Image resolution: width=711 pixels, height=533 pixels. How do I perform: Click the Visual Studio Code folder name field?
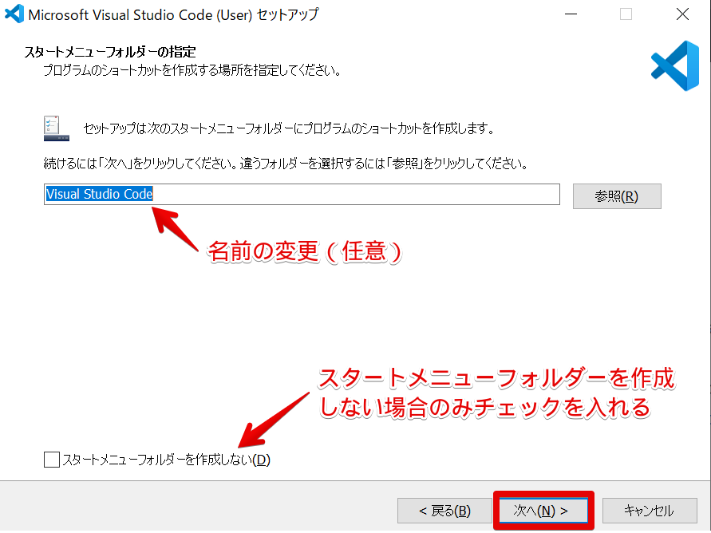tap(302, 195)
